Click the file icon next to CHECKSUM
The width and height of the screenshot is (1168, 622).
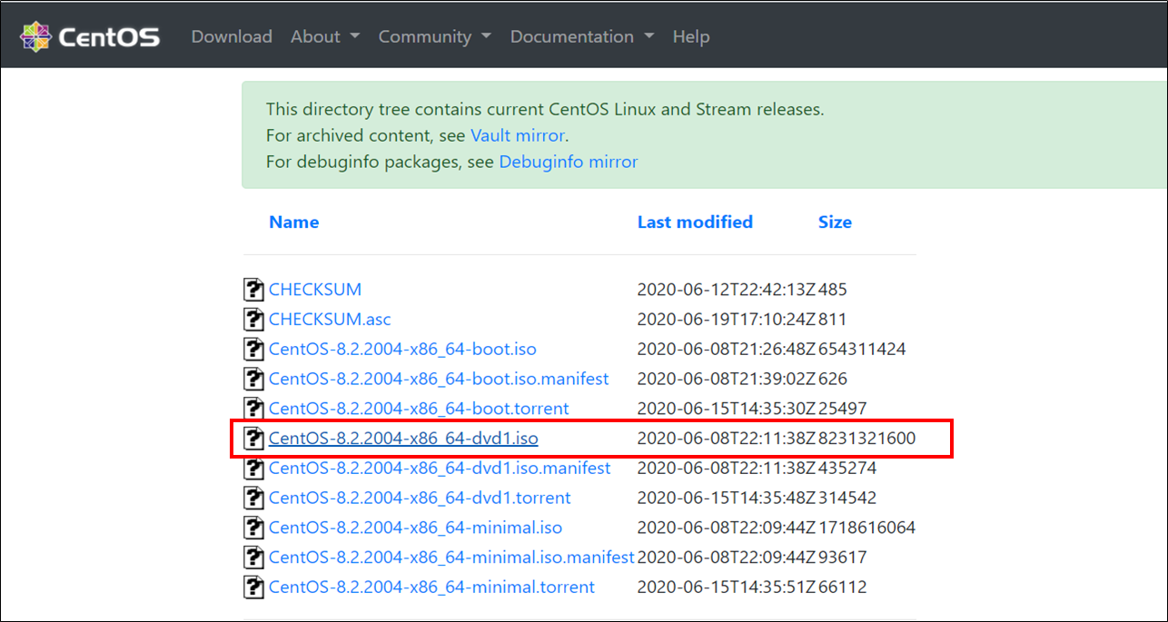(254, 290)
